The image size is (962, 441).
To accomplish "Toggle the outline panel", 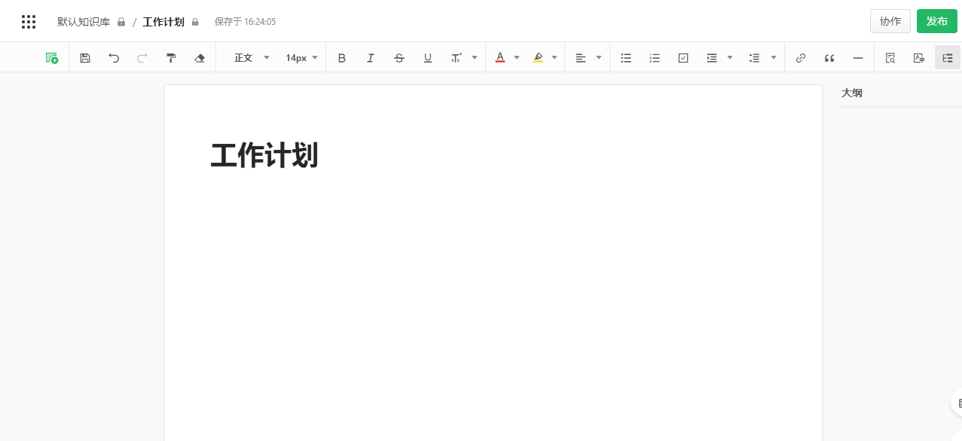I will tap(947, 57).
